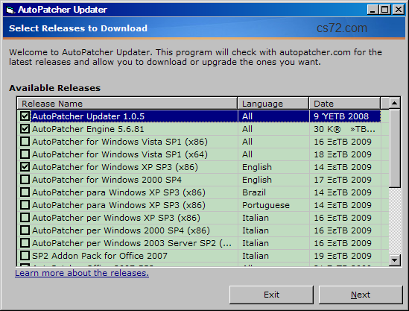Check the Brazil AutoPatcher para Windows XP checkbox
The height and width of the screenshot is (311, 409).
[x=25, y=192]
